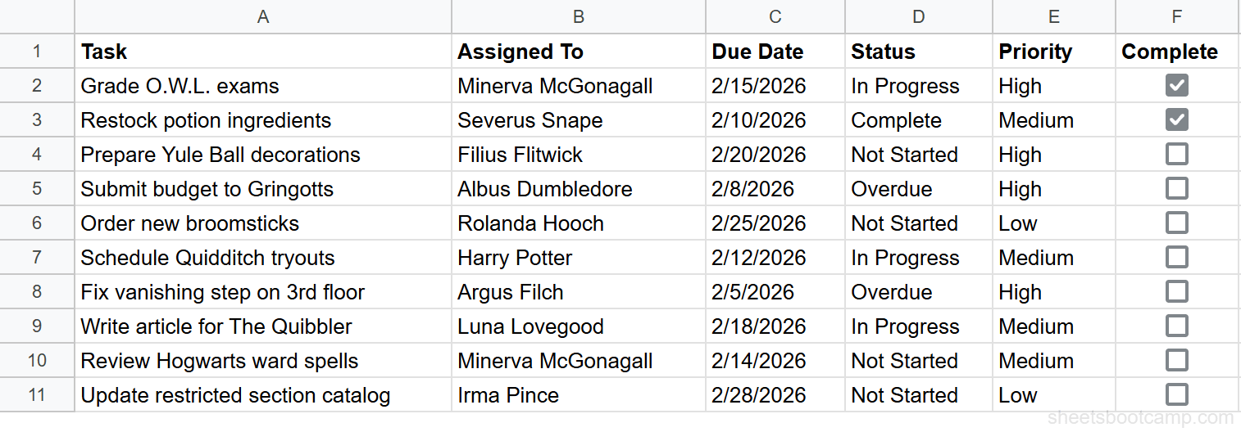Screen dimensions: 1241x432
Task: Uncheck Complete box for Restock potion ingredients
Action: click(1176, 119)
